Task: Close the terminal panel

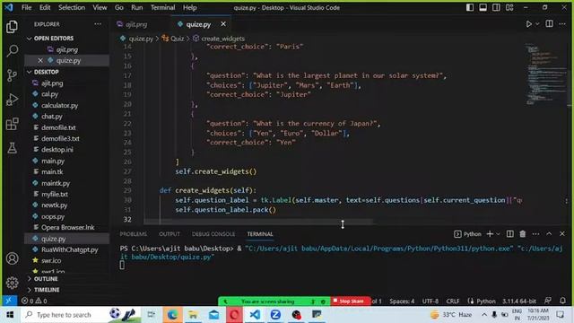Action: [x=562, y=234]
